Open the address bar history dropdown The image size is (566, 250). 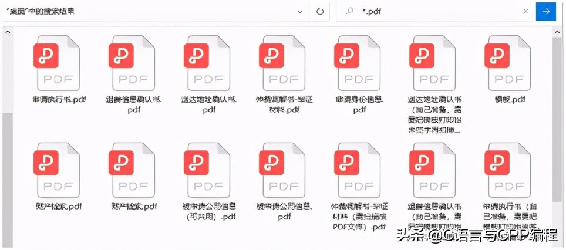(300, 12)
